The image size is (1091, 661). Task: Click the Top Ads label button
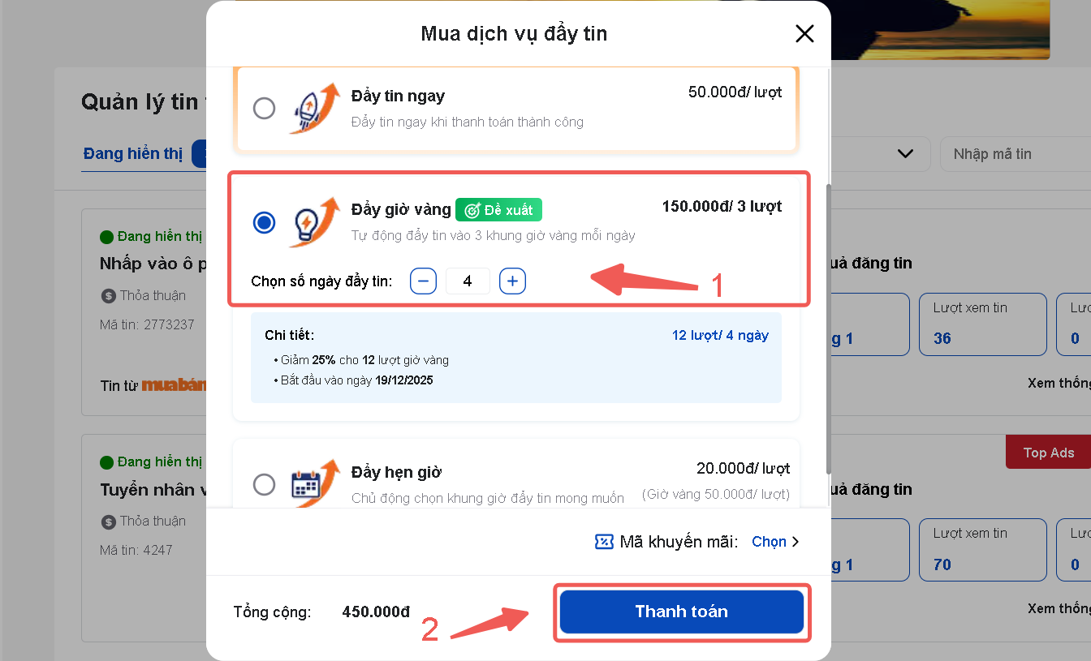point(1048,453)
